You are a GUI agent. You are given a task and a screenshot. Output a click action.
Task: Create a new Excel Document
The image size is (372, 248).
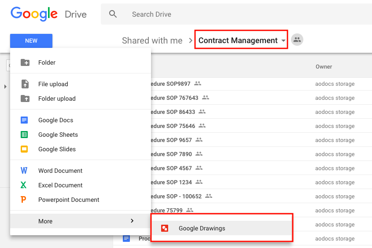click(81, 185)
